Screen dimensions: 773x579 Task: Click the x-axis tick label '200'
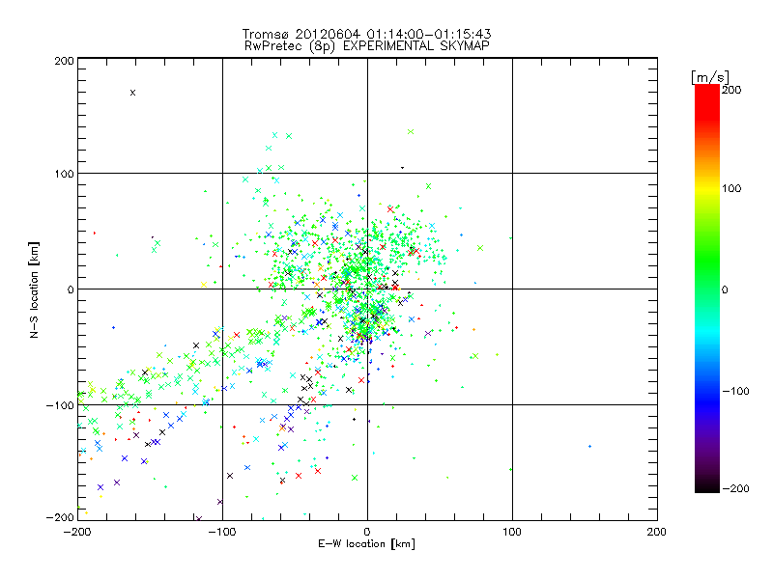click(656, 532)
